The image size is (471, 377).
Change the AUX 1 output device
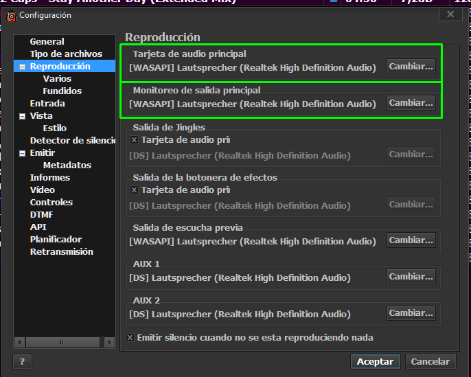coord(411,277)
